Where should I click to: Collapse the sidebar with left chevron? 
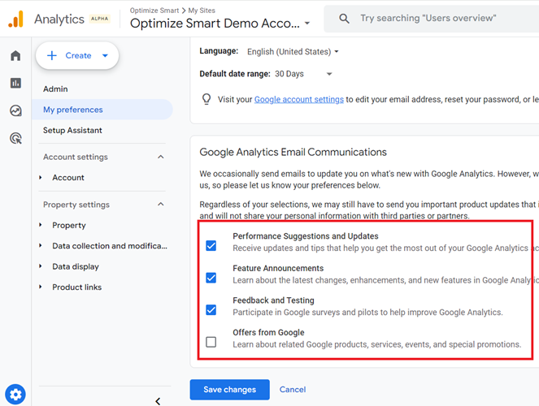158,401
